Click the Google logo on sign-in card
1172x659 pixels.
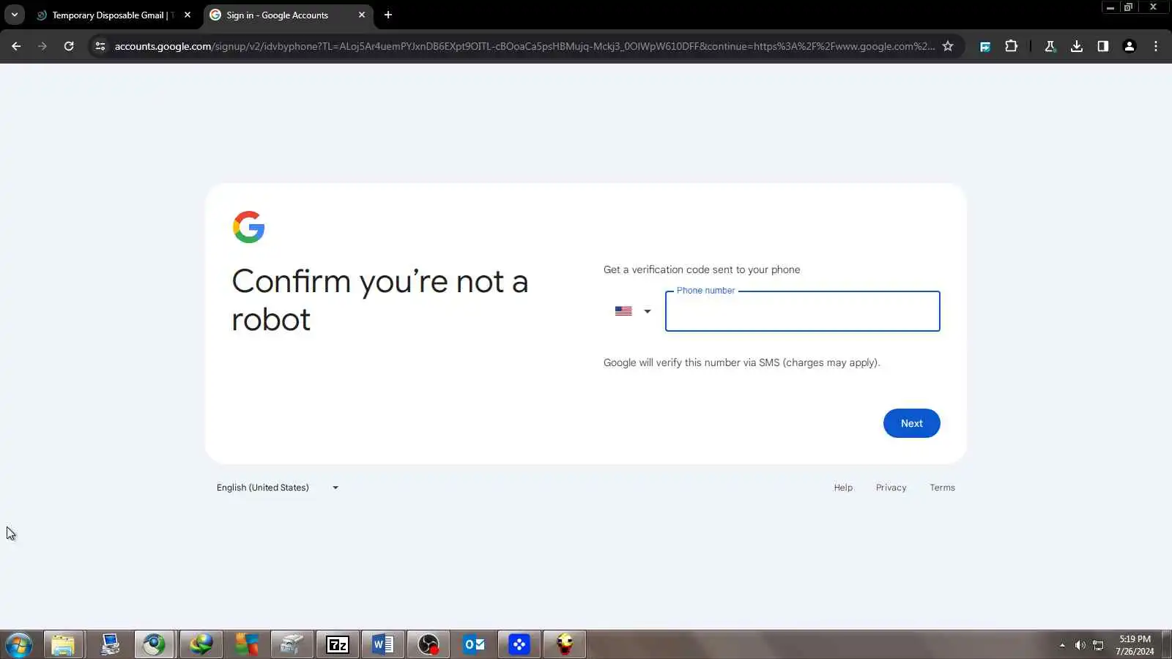(248, 227)
